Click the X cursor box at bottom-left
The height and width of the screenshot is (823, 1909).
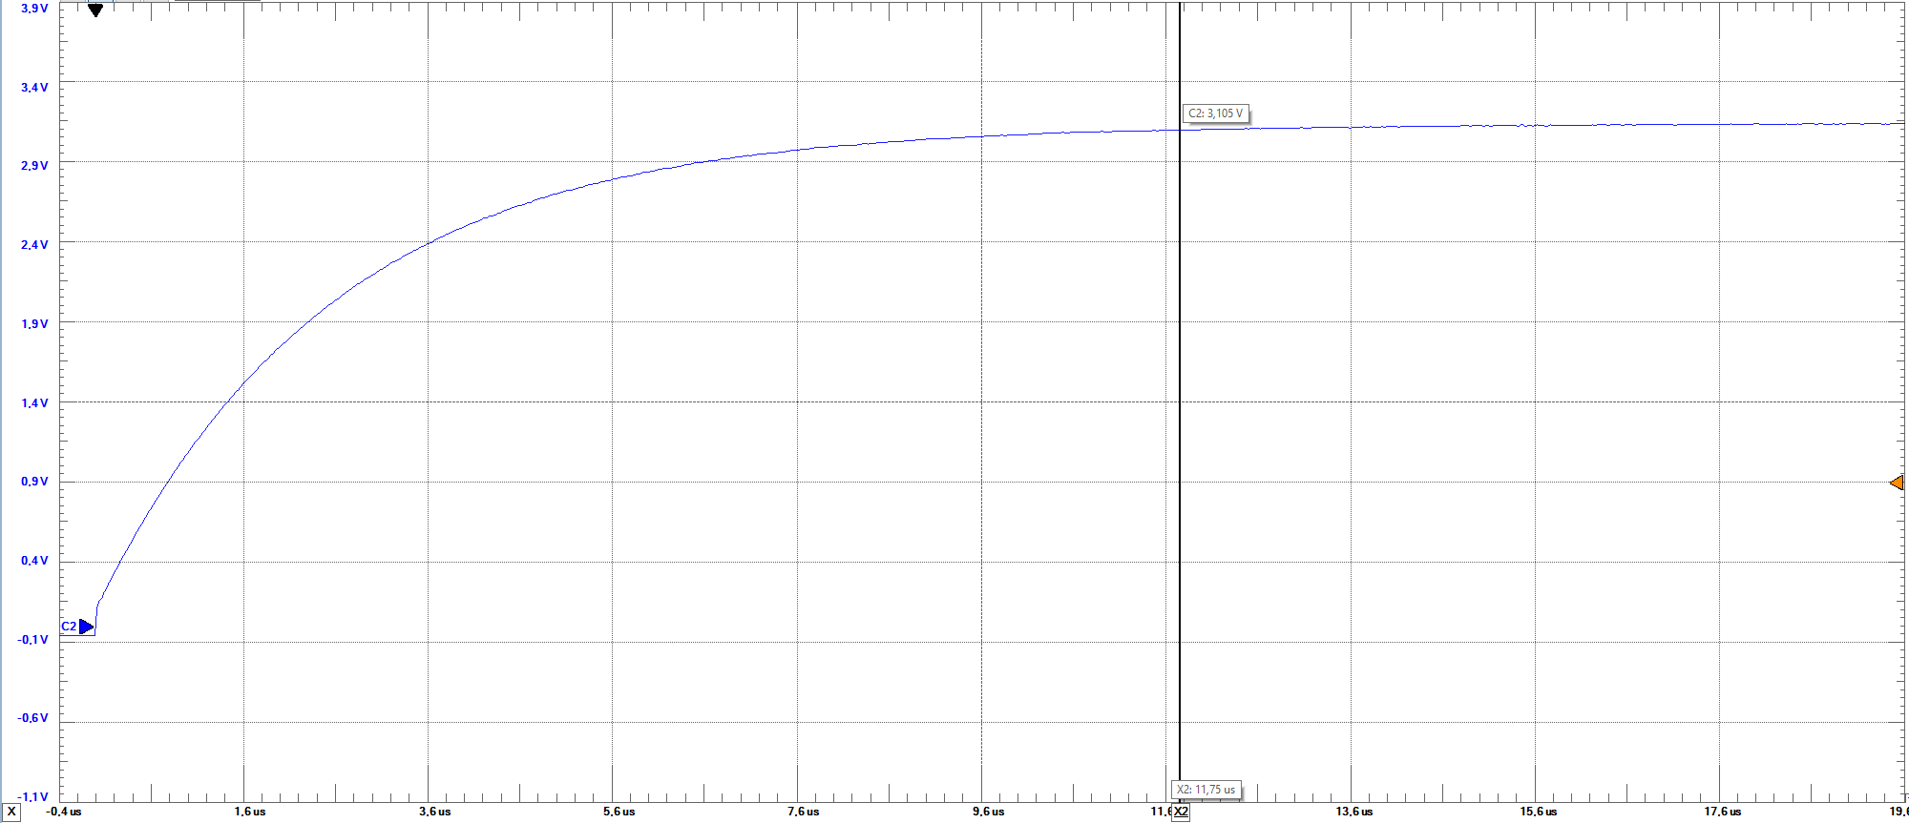click(x=11, y=812)
